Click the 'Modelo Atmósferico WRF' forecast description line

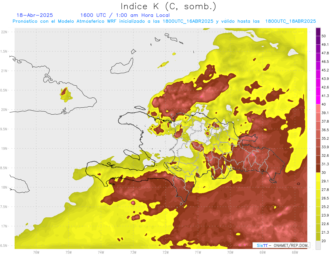click(x=164, y=21)
